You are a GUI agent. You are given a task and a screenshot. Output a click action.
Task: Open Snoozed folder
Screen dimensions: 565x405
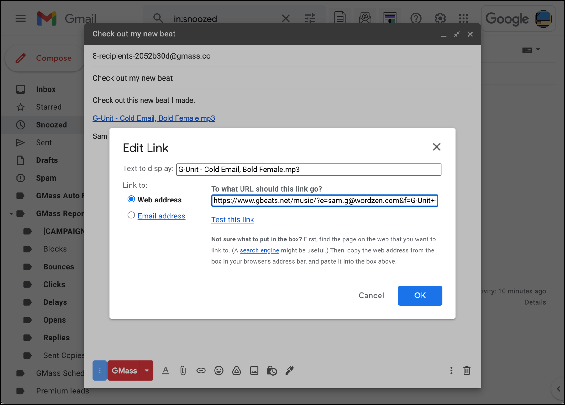[51, 125]
